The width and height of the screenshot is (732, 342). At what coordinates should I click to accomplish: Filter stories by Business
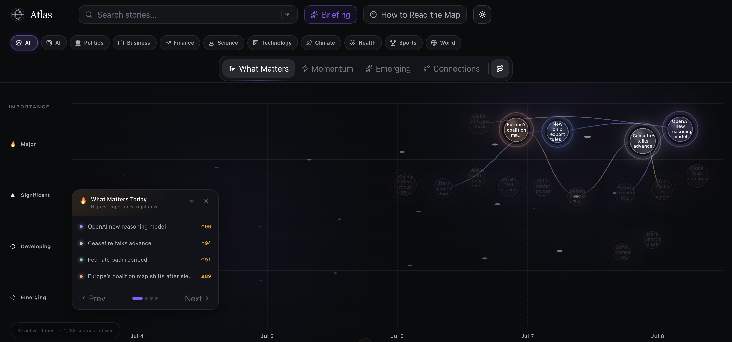(x=134, y=43)
